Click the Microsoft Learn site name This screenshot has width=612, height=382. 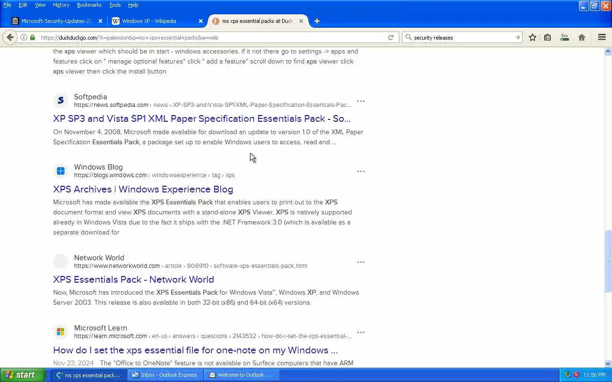pos(100,328)
